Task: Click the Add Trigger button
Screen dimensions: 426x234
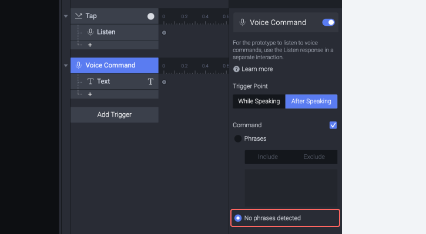Action: coord(115,115)
